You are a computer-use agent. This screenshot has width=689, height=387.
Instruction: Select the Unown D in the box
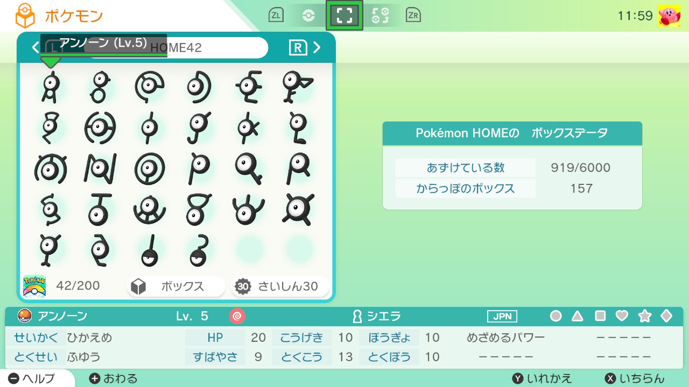coord(199,88)
